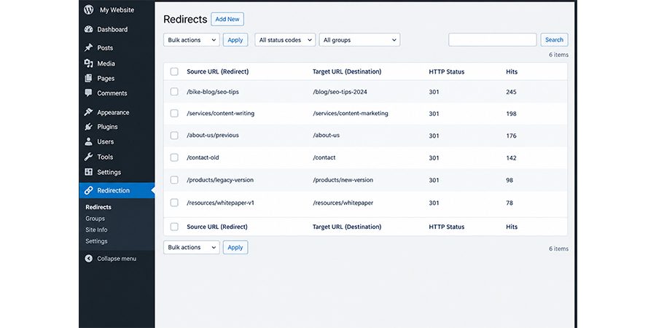Click the Users person icon
The height and width of the screenshot is (328, 656).
pos(88,141)
